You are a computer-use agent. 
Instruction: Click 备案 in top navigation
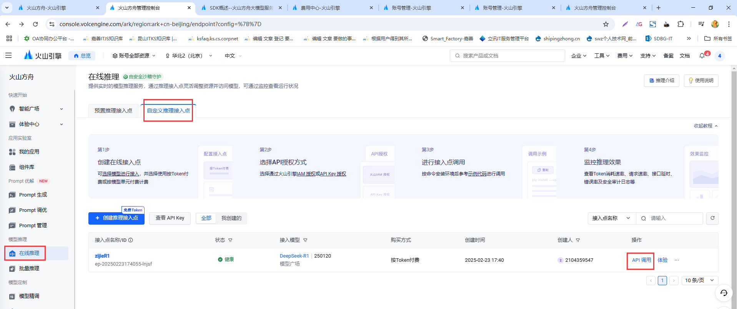tap(668, 56)
